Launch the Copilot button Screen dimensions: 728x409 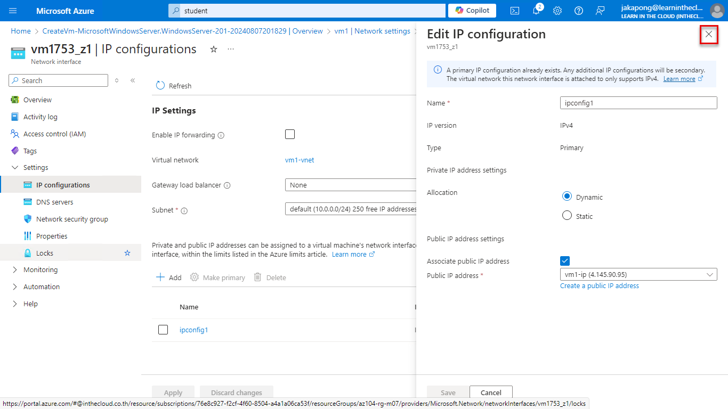[472, 11]
